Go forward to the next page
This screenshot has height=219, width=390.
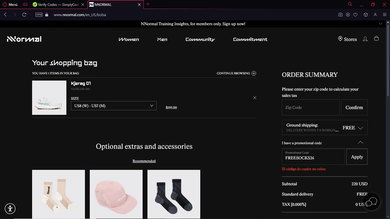click(15, 15)
